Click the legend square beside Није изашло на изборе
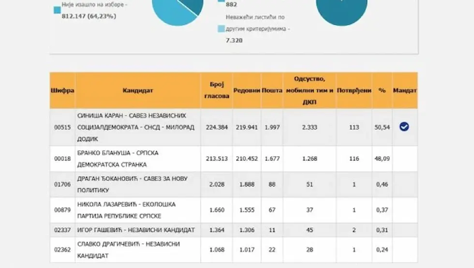 click(57, 9)
